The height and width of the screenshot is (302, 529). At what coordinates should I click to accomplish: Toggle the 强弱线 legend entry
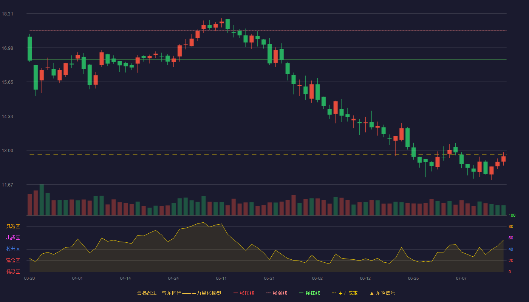click(277, 293)
